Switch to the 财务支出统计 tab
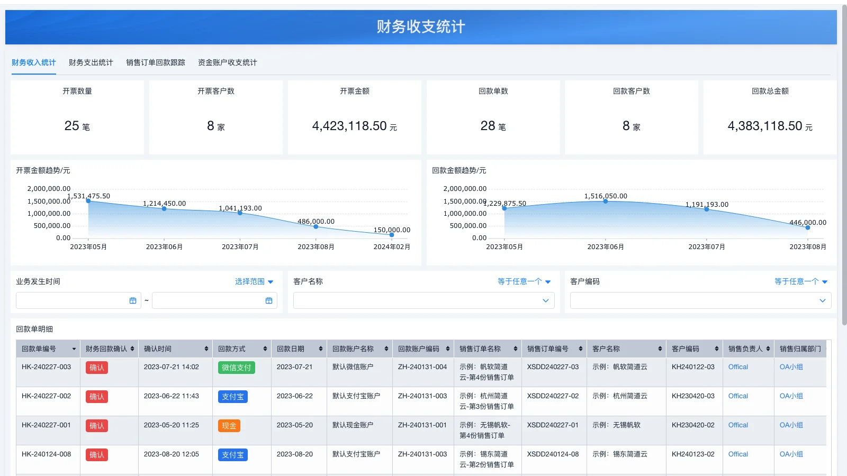847x476 pixels. point(91,62)
